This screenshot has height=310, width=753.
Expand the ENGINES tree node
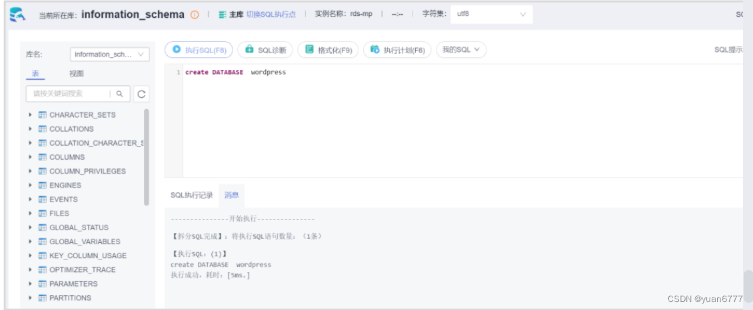30,185
